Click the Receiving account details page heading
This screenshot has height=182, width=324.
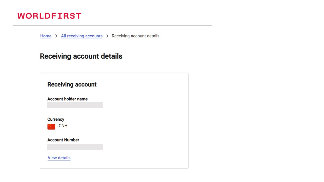(81, 56)
